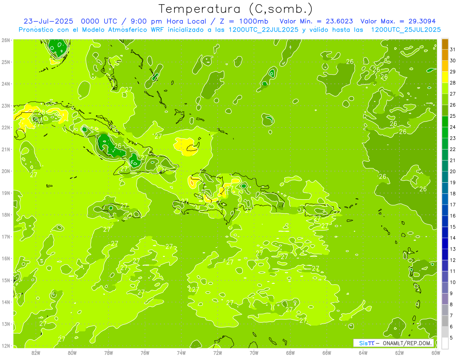Click the '14N' latitude axis label
This screenshot has width=463, height=358.
click(5, 302)
